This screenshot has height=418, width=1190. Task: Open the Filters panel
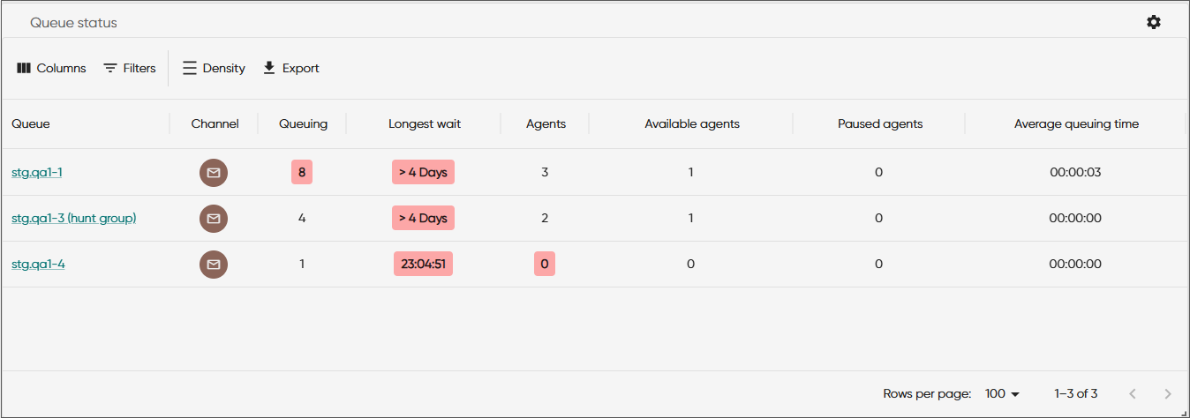(130, 68)
